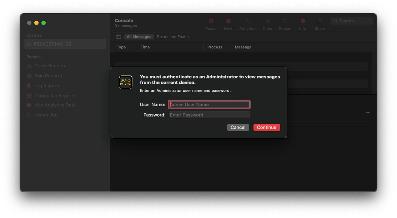Click the yellow minimize window button
Image resolution: width=397 pixels, height=218 pixels.
(36, 23)
